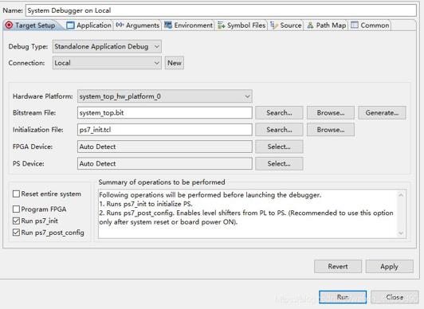Click the Target Setup tab icon
The width and height of the screenshot is (424, 309).
9,25
